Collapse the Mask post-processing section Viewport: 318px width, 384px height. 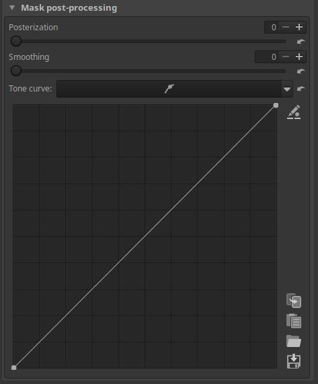pos(12,8)
